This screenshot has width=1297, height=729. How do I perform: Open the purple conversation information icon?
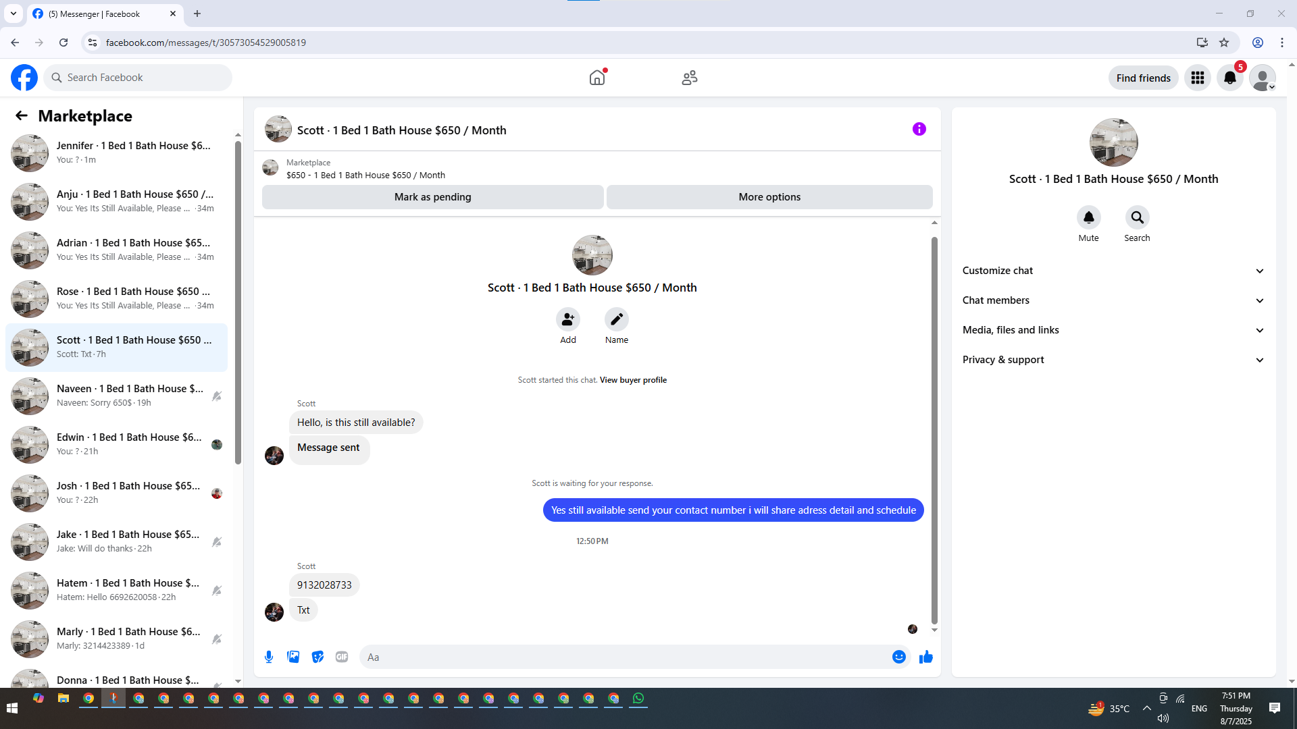click(919, 129)
